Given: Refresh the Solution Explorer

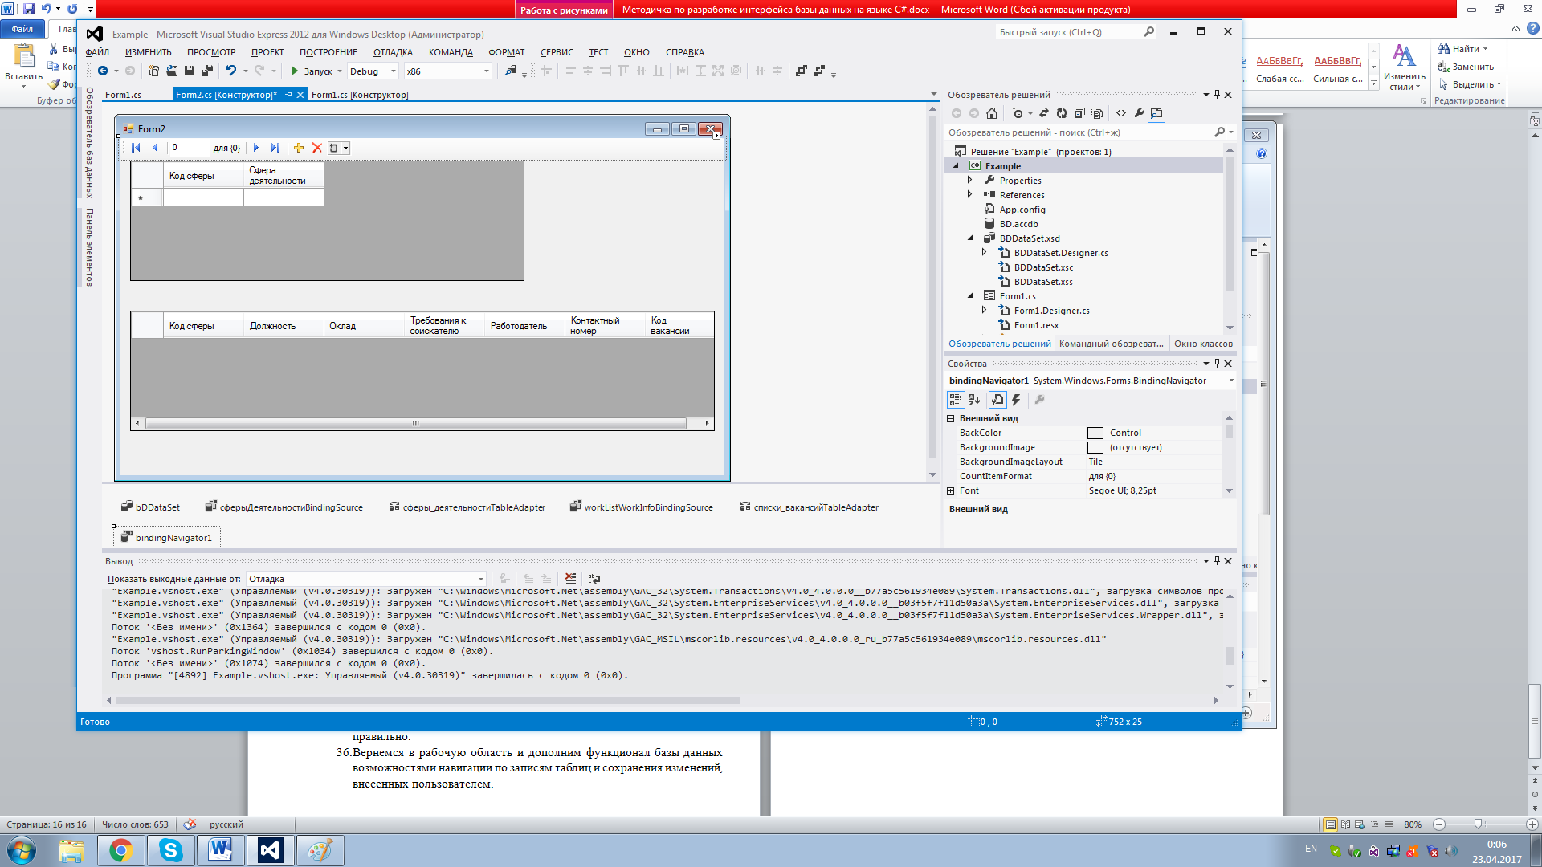Looking at the screenshot, I should click(1062, 113).
